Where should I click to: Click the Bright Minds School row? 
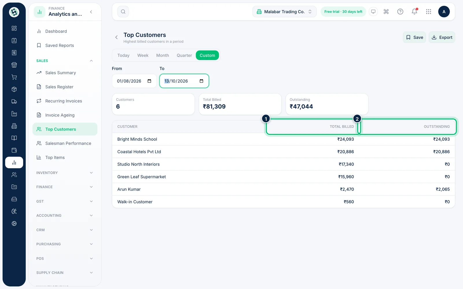[284, 139]
